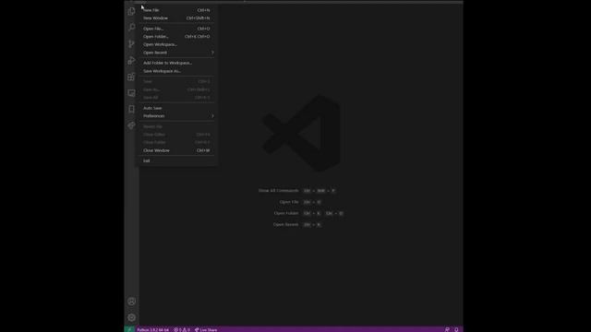Viewport: 591px width, 332px height.
Task: Choose New File from the File menu
Action: point(176,10)
